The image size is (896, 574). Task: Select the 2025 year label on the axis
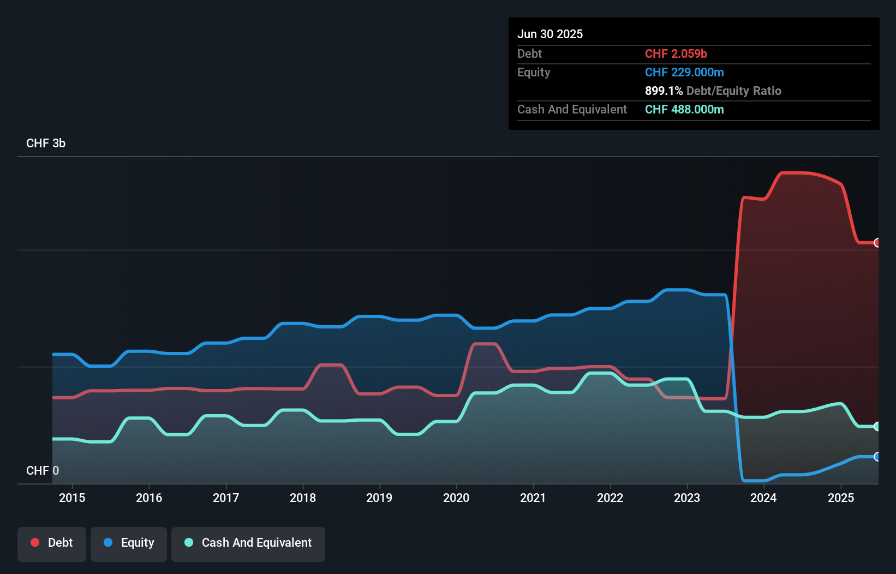coord(841,498)
